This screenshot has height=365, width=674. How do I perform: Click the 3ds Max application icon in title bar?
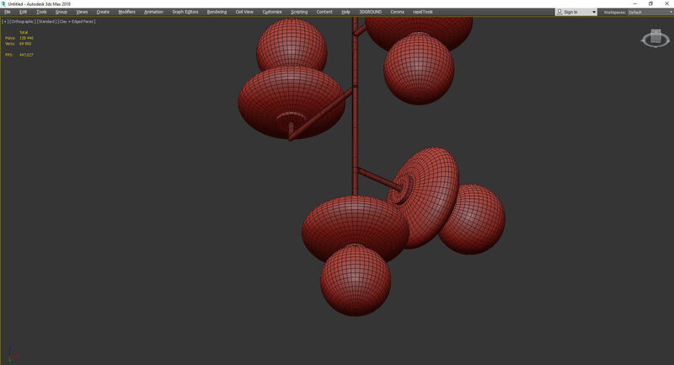click(3, 3)
